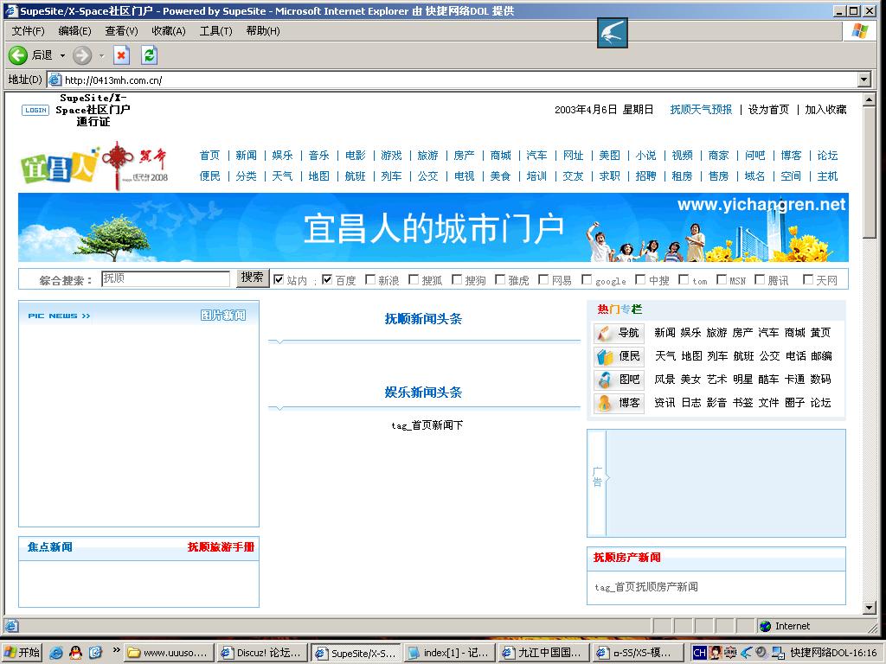886x664 pixels.
Task: Switch to the 九江中国 taskbar window
Action: (x=543, y=654)
